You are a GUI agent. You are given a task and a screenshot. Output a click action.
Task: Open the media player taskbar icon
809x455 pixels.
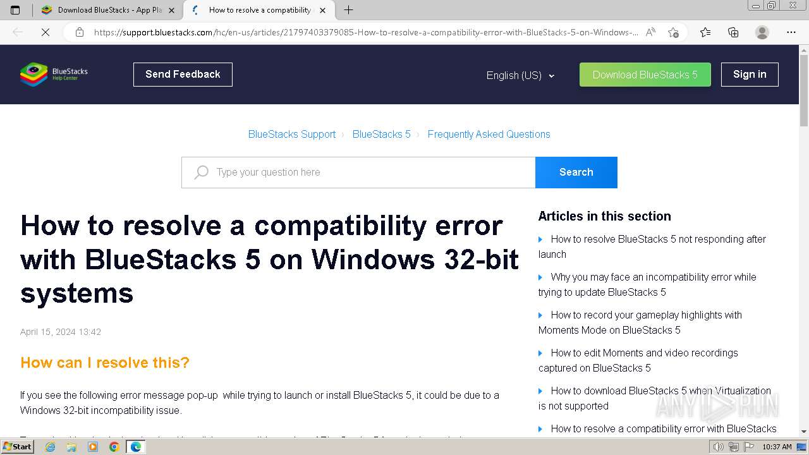[93, 447]
